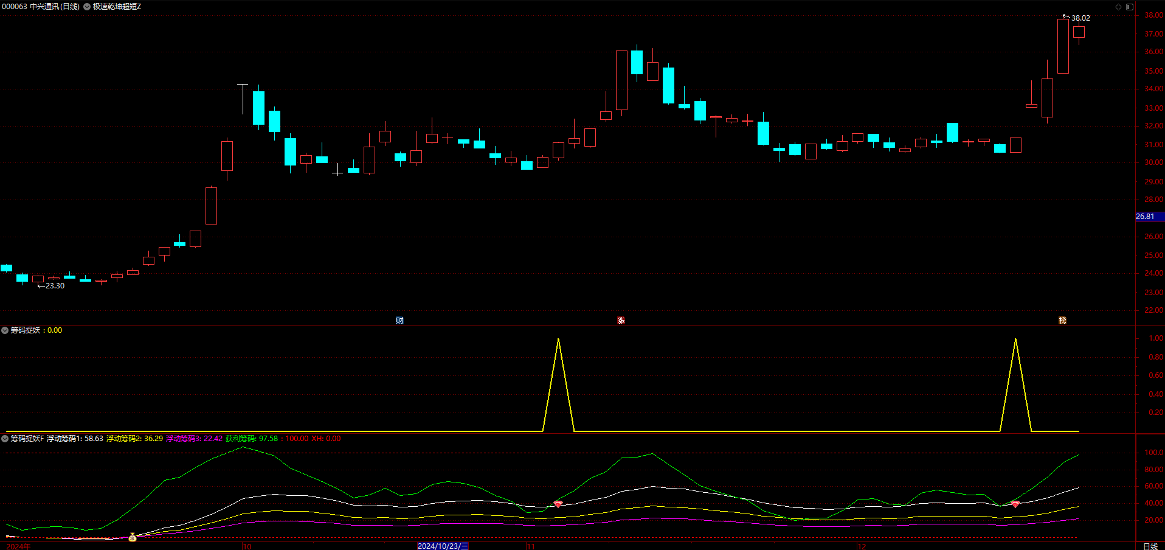Select the stock title 000063 中兴通讯 (日线)
The width and height of the screenshot is (1165, 550).
click(41, 7)
